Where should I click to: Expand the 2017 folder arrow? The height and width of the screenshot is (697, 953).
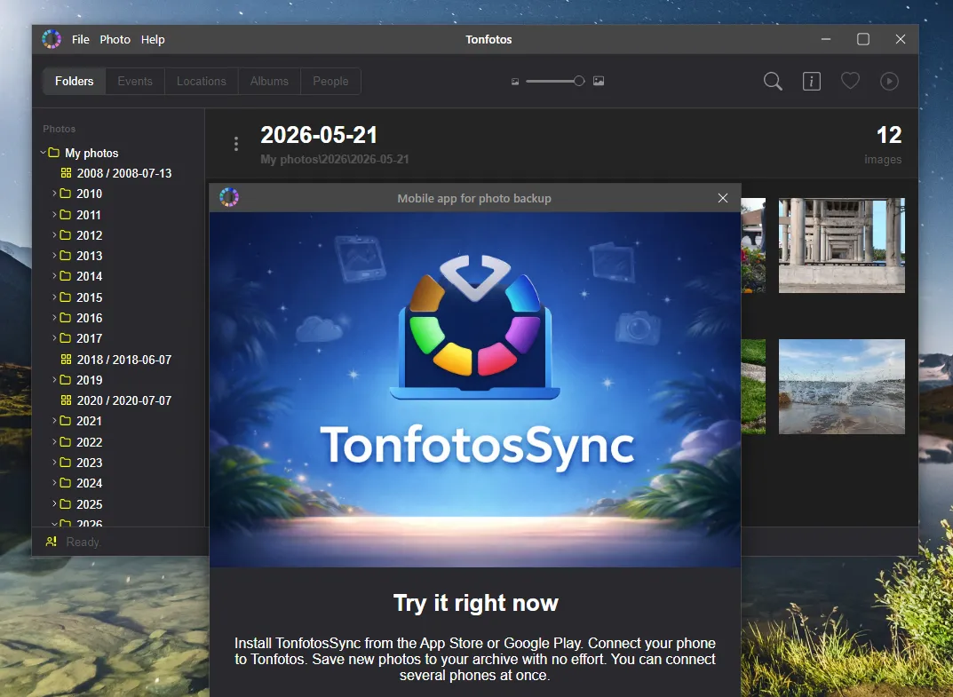pyautogui.click(x=54, y=338)
